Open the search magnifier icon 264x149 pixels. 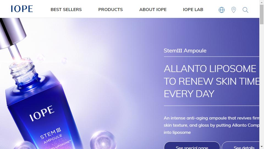pyautogui.click(x=245, y=10)
